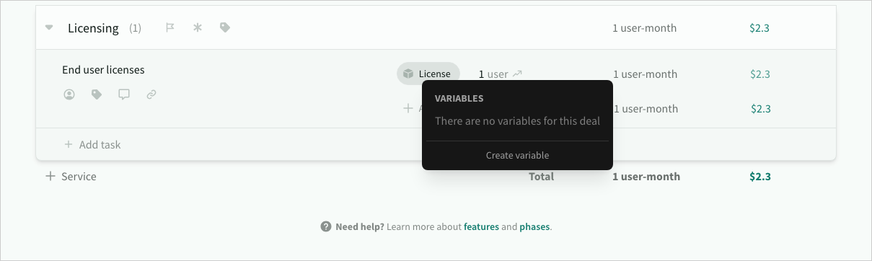Click the asterisk icon beside Licensing
The width and height of the screenshot is (872, 261).
click(198, 28)
